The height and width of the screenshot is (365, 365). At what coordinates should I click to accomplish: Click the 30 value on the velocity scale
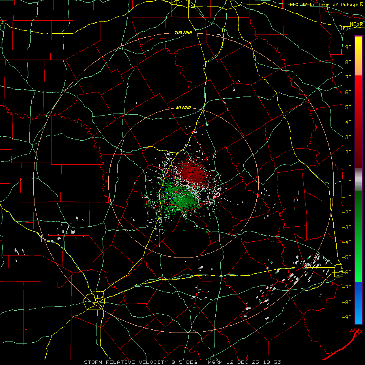348,137
